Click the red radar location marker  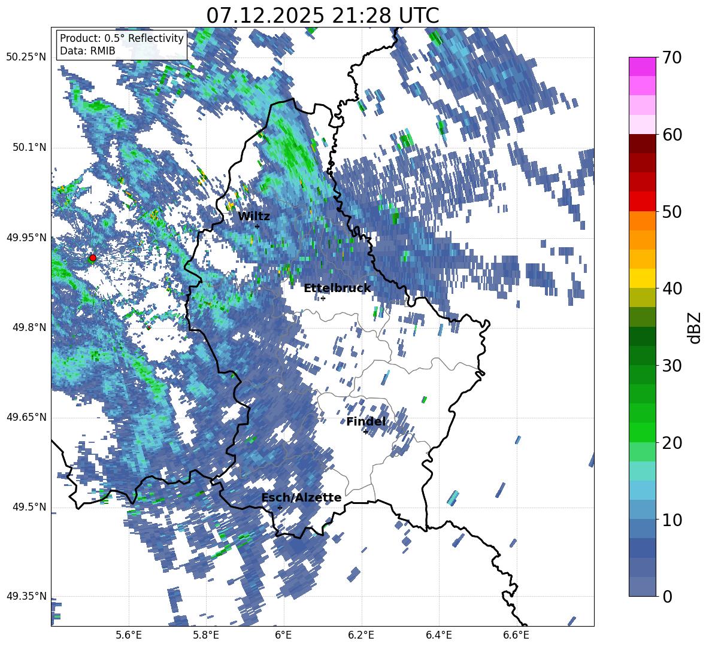pos(93,258)
